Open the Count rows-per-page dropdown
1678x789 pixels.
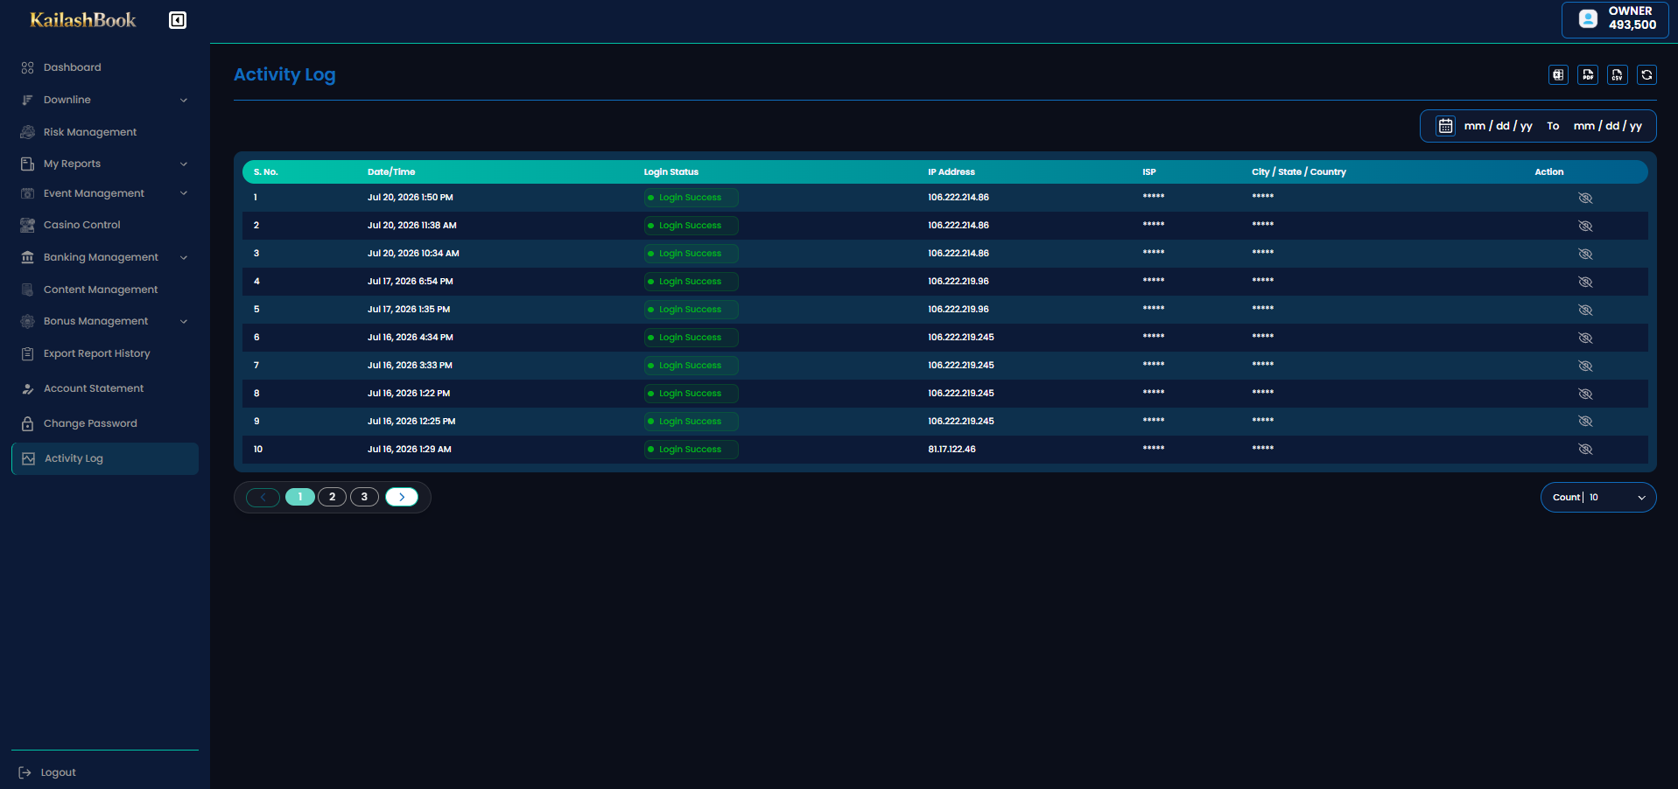pyautogui.click(x=1598, y=498)
